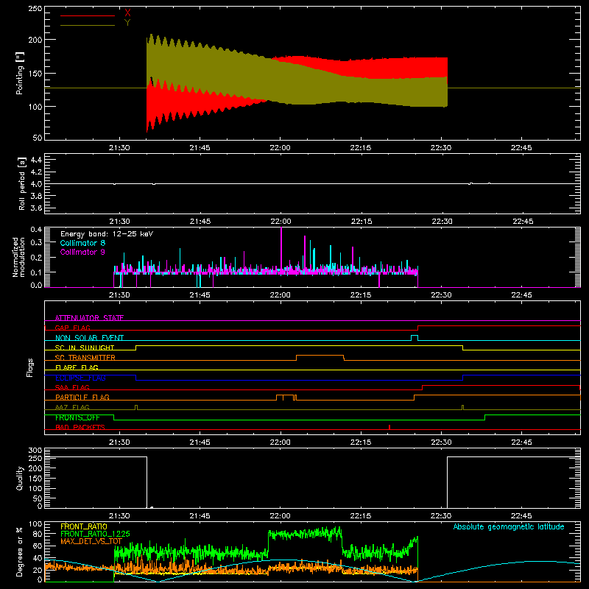This screenshot has height=589, width=589.
Task: Click the ATTENUATOR_STATE flag label
Action: tap(89, 318)
